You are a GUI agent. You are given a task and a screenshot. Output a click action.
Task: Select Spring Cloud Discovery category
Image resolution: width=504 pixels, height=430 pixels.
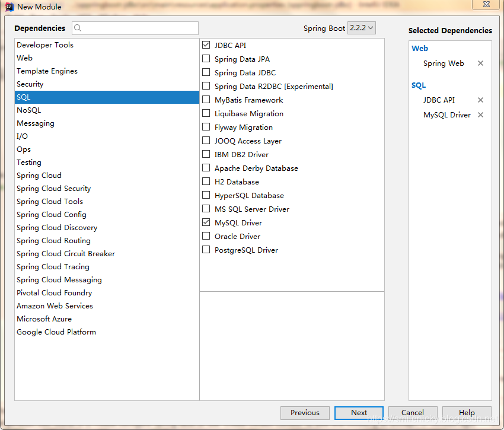point(107,228)
